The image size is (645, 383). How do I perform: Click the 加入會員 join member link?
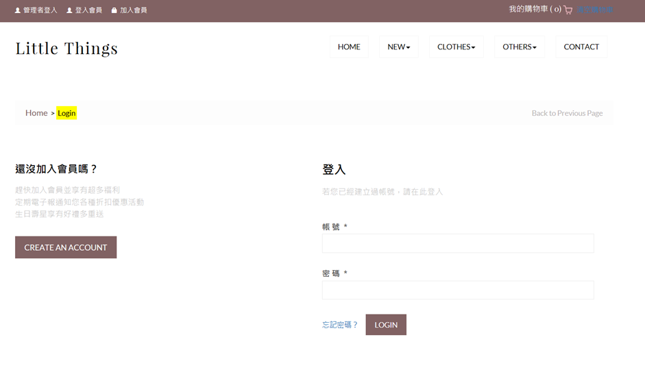pyautogui.click(x=129, y=10)
